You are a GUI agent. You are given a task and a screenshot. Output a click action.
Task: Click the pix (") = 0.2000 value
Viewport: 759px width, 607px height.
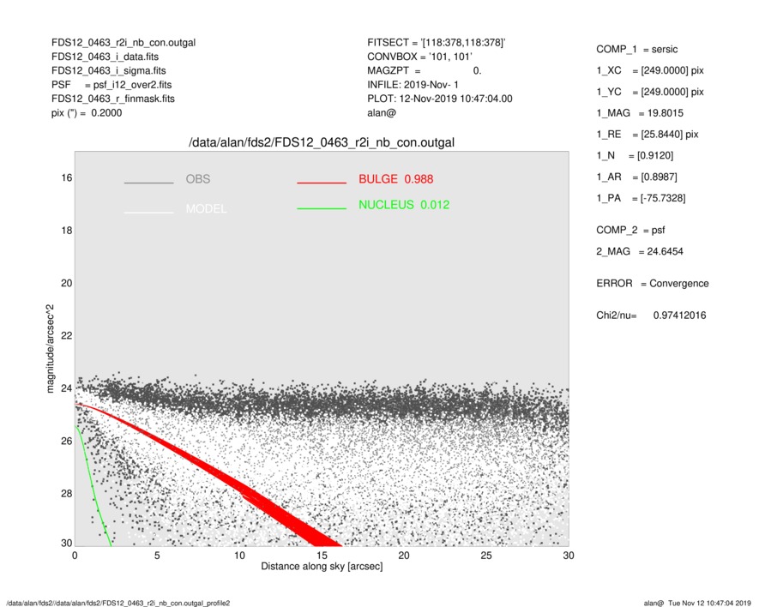click(x=87, y=113)
